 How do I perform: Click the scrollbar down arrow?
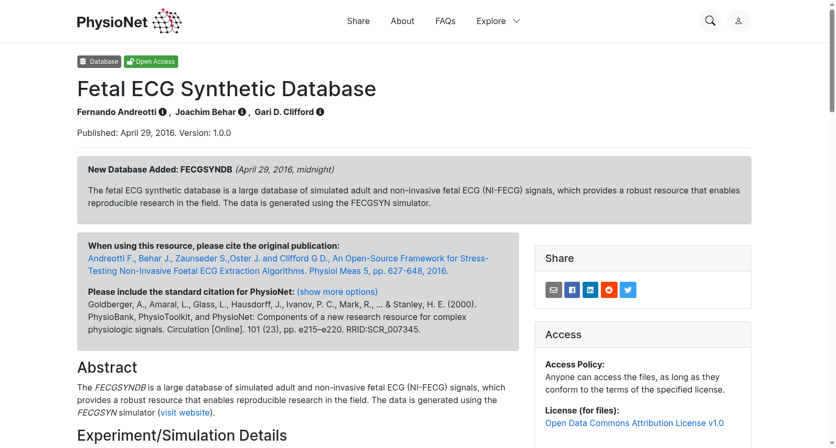pyautogui.click(x=832, y=443)
